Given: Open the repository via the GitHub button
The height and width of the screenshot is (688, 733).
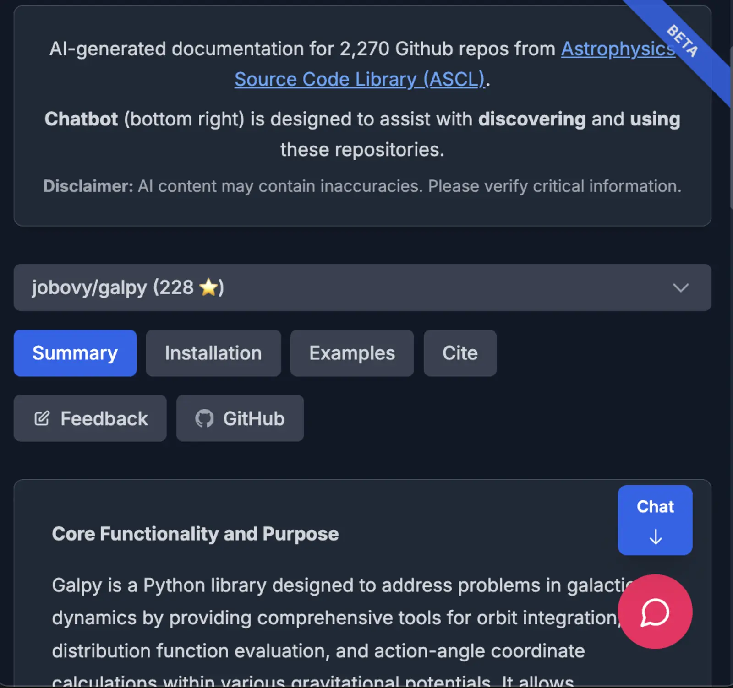Looking at the screenshot, I should coord(240,418).
